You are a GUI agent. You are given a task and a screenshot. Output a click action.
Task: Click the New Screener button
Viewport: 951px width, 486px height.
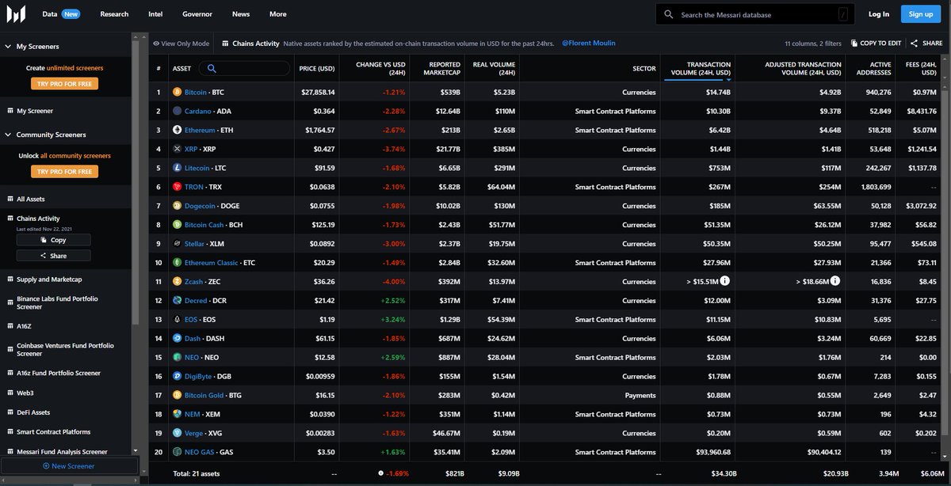[x=69, y=466]
